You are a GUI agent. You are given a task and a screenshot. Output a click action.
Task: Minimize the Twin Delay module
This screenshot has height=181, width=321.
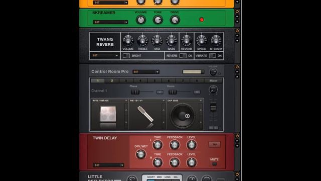237,141
